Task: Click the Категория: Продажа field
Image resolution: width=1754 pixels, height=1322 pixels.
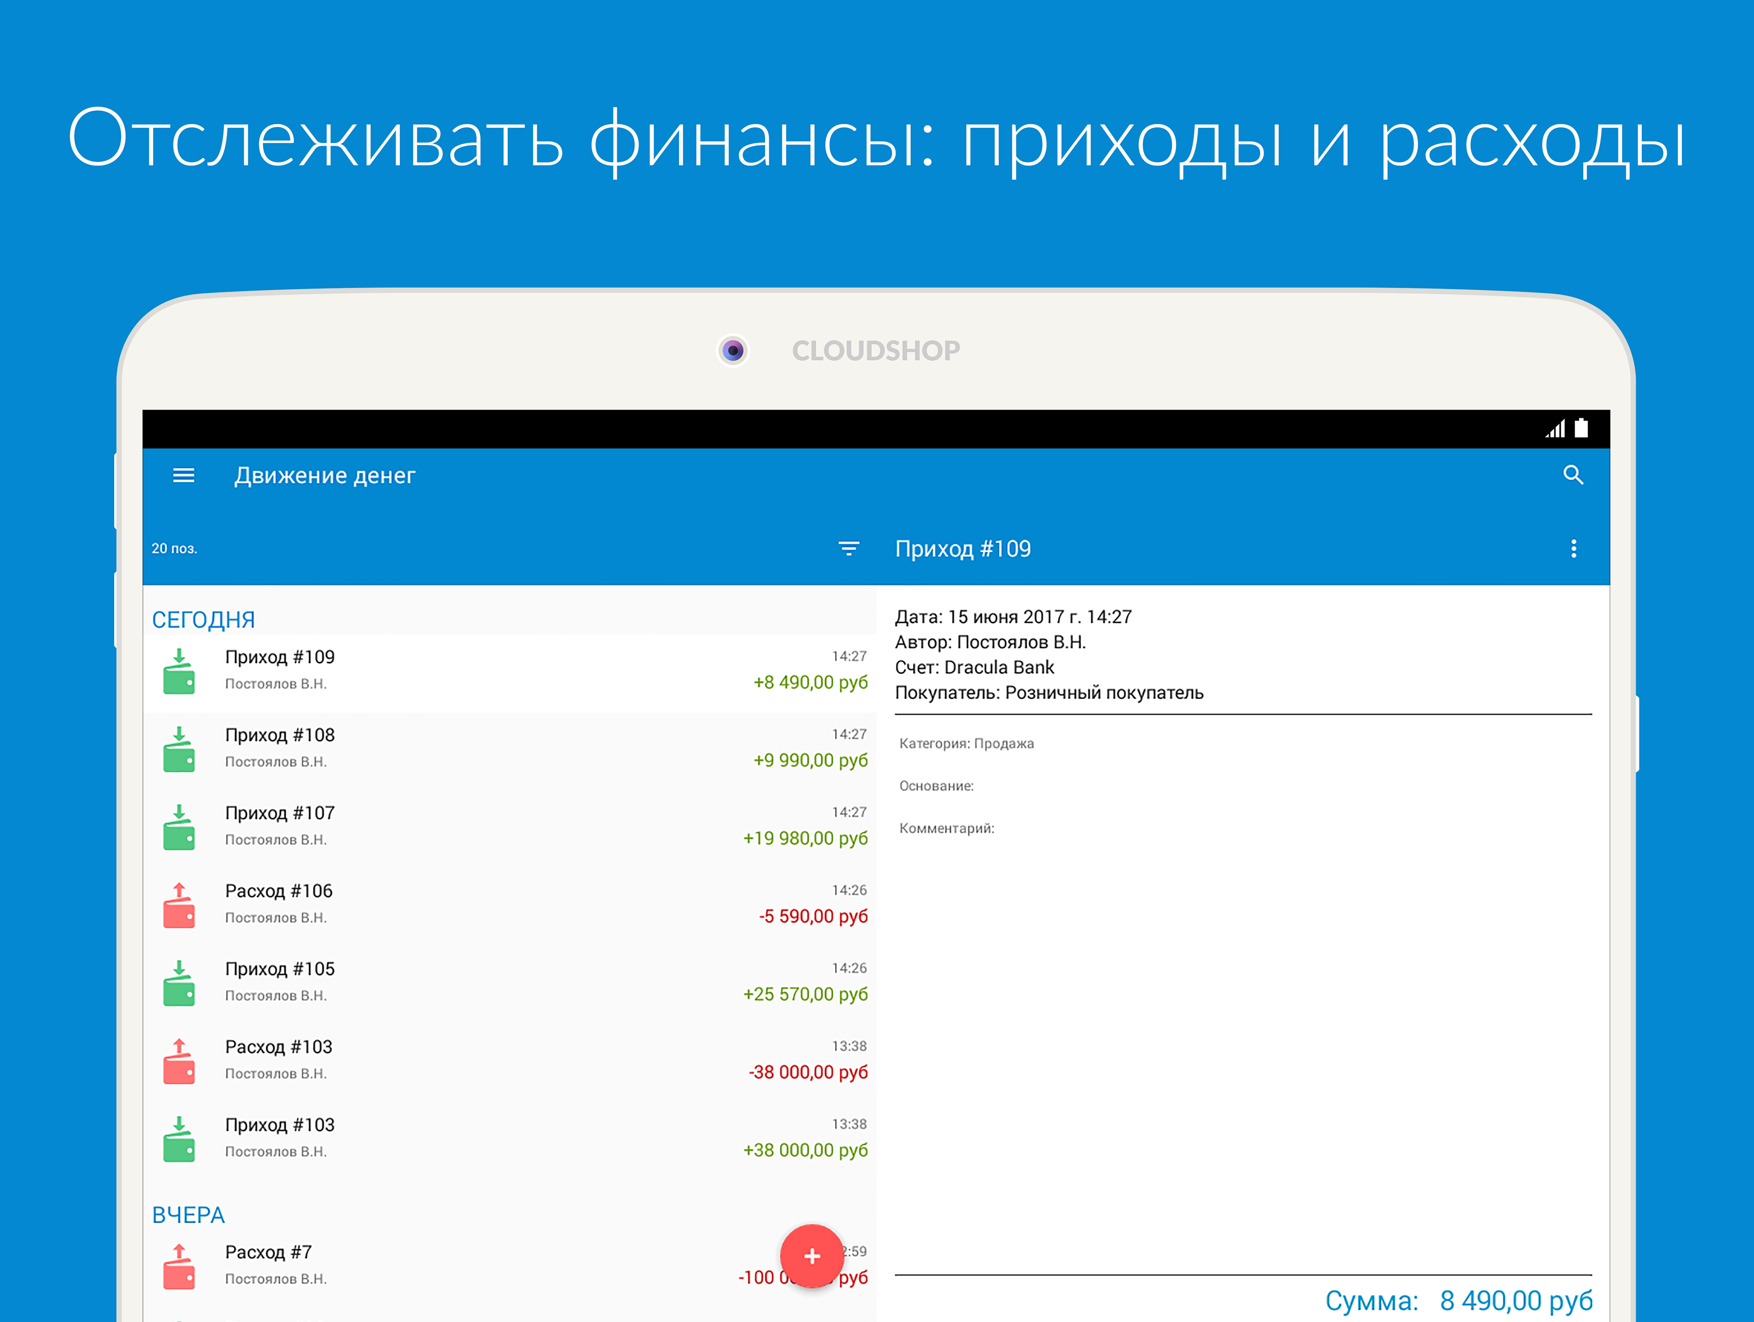Action: [966, 743]
